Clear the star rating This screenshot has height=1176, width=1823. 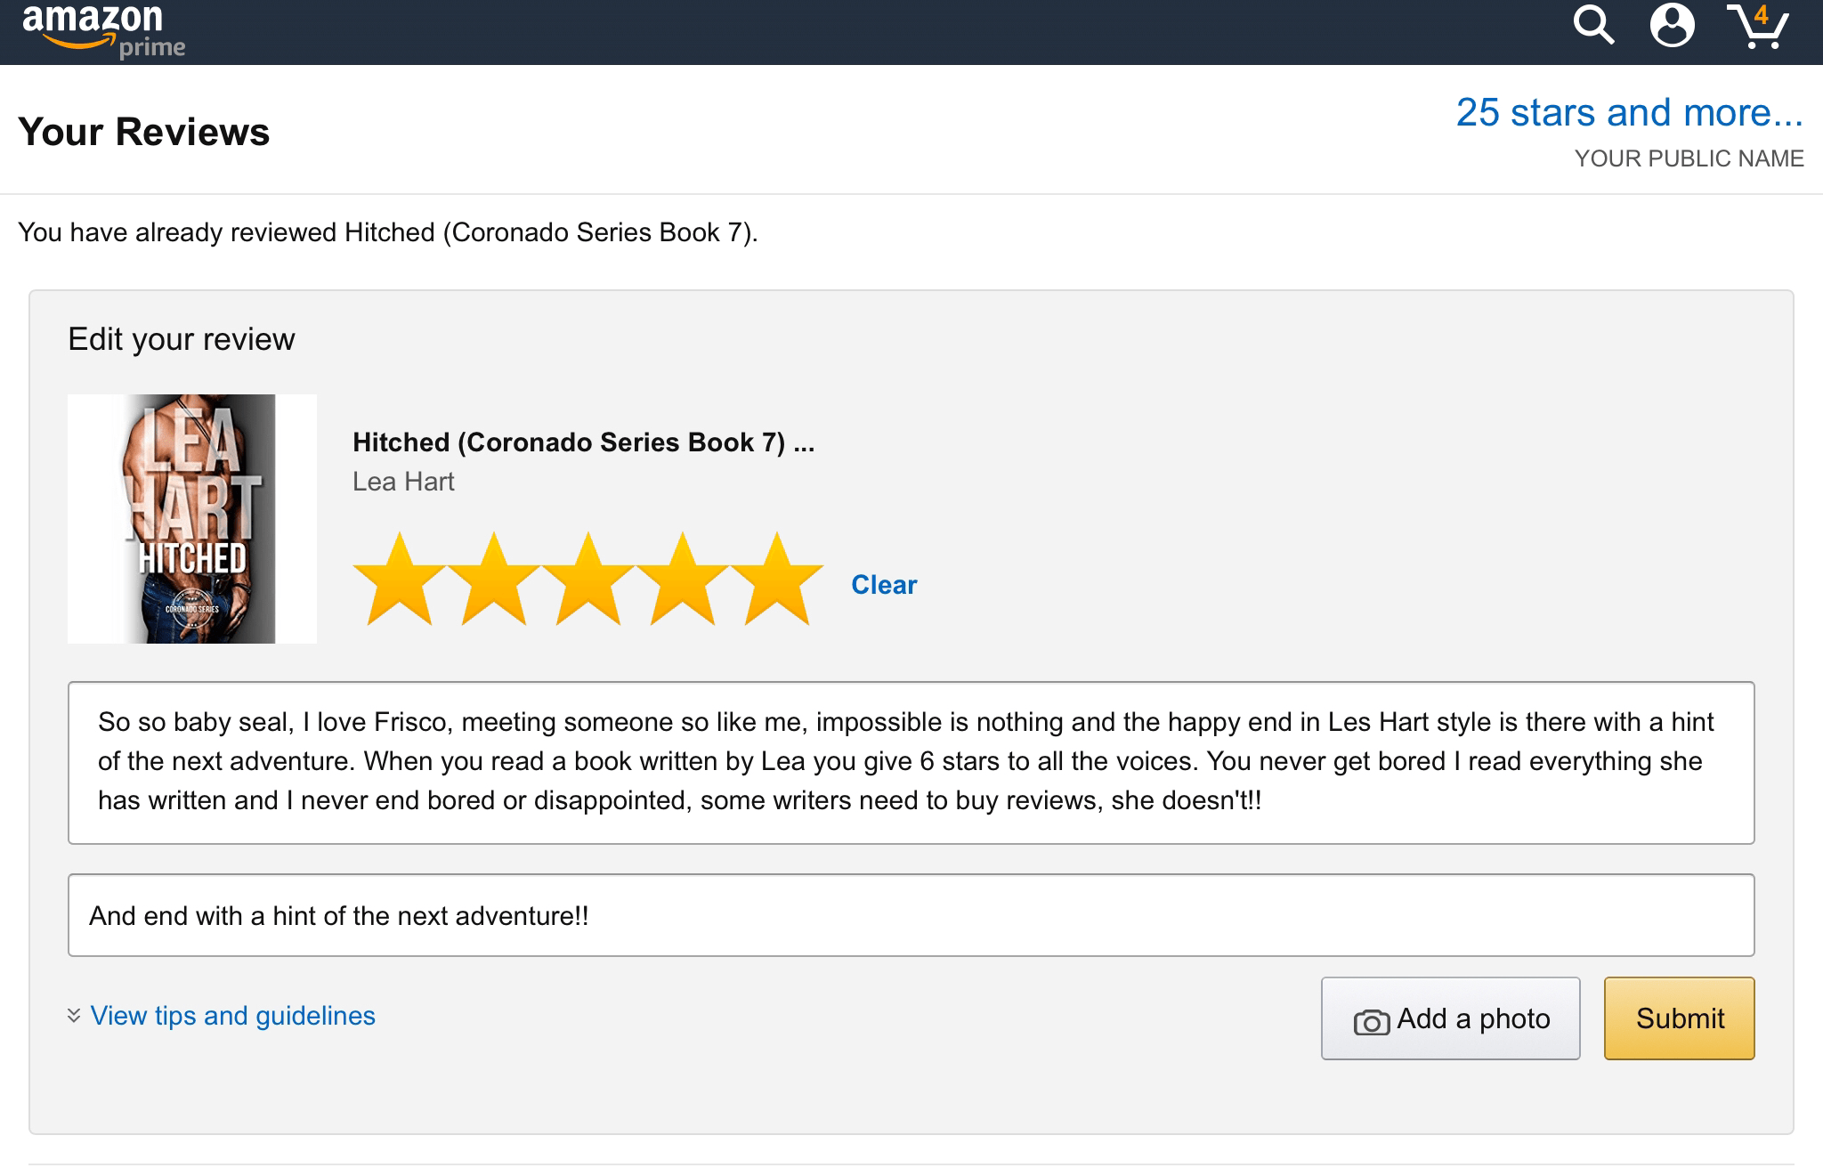click(x=883, y=585)
